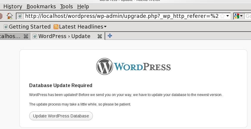251x129 pixels.
Task: Open the Bookmarks menu
Action: coord(41,6)
